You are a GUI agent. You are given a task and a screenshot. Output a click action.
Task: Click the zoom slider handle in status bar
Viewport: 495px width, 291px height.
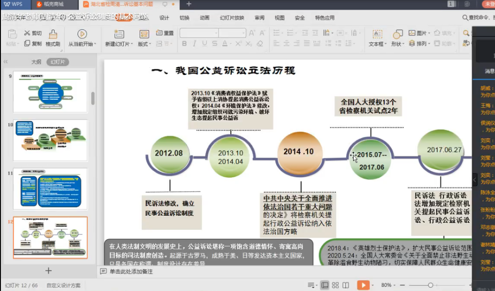(x=430, y=285)
